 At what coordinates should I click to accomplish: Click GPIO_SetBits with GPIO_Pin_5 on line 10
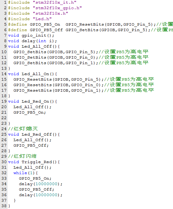tap(56, 52)
